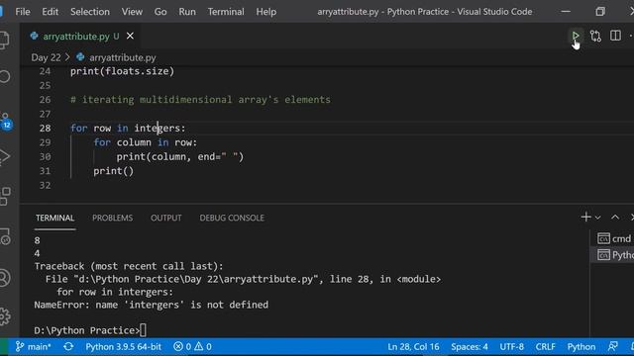Click Day 22 breadcrumb folder
The height and width of the screenshot is (356, 634).
click(x=46, y=57)
